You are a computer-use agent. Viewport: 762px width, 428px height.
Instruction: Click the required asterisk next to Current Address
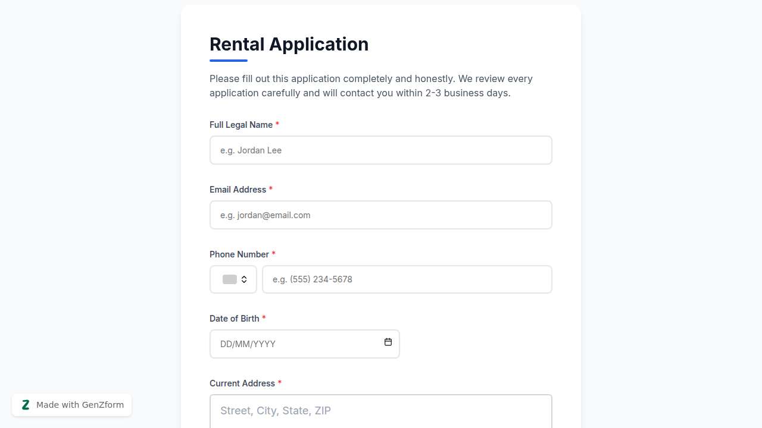279,383
